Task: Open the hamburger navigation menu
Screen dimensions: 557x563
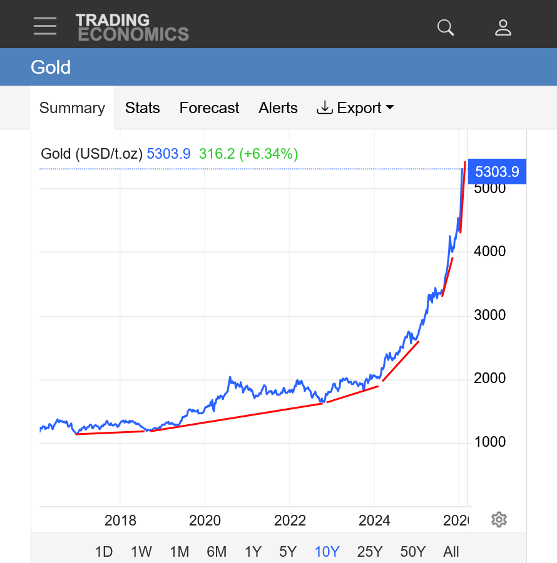Action: (x=45, y=26)
